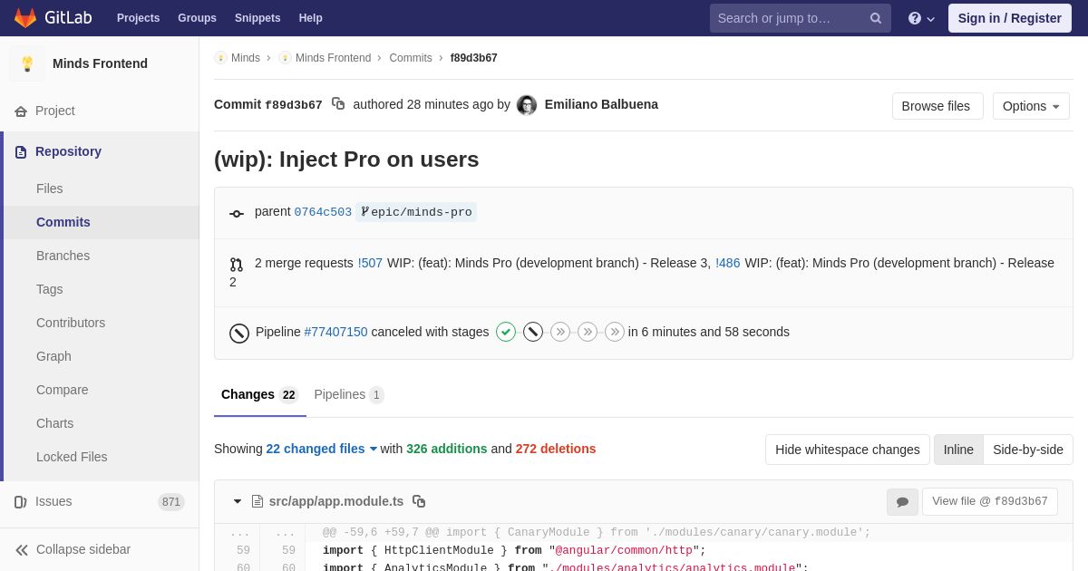Select Inline diff view

pos(958,450)
